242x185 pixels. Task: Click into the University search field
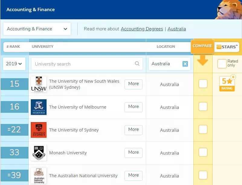click(83, 64)
